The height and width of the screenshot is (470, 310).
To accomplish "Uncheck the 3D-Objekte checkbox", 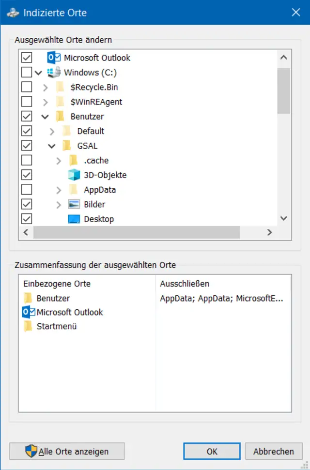I will click(27, 175).
